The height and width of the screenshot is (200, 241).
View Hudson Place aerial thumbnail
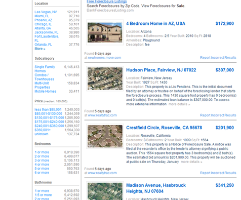[105, 78]
